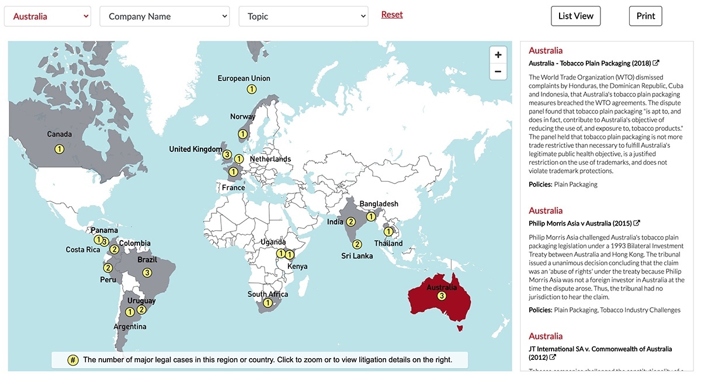
Task: Click the Peru case count marker
Action: pyautogui.click(x=108, y=268)
